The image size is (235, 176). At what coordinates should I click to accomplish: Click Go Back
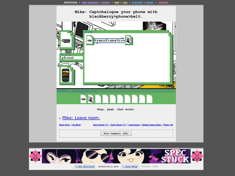click(76, 125)
